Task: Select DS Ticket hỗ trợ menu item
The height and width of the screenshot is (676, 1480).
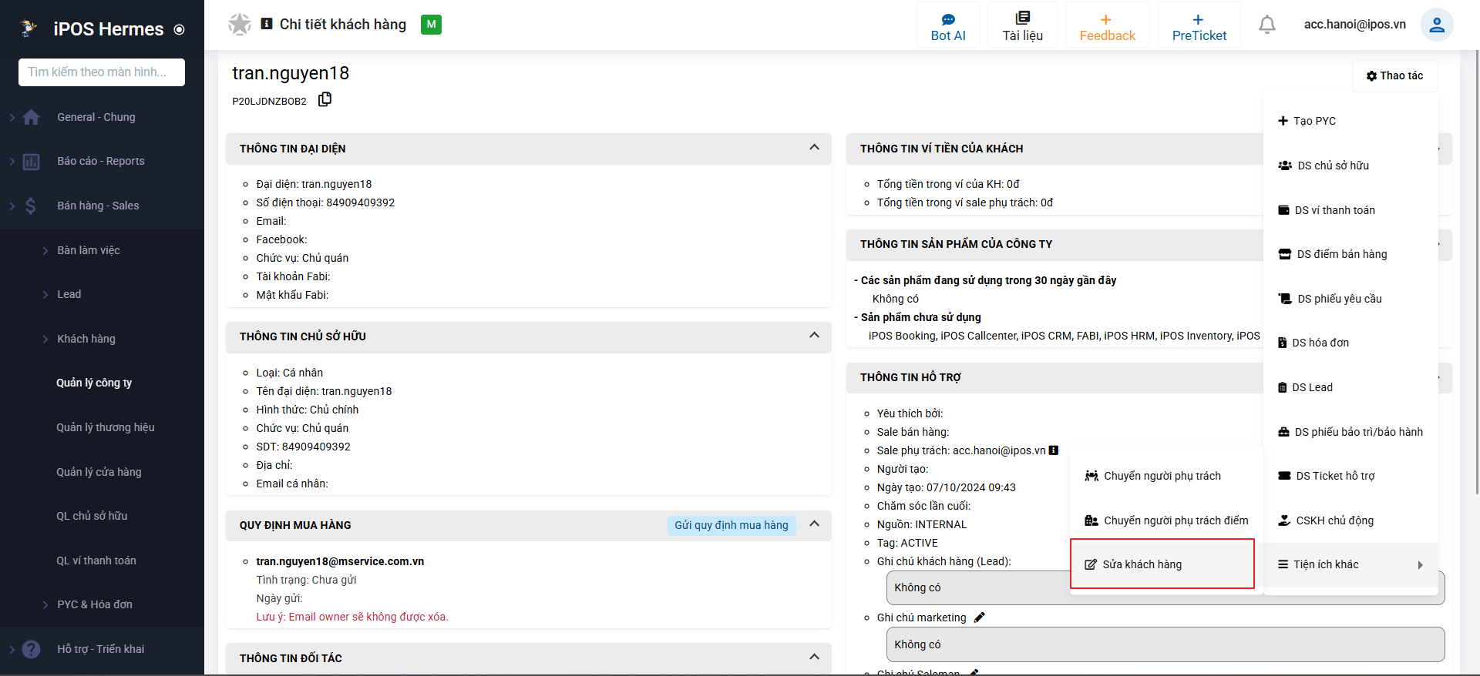Action: click(1350, 476)
